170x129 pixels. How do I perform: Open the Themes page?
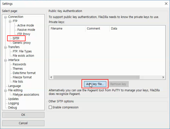(18, 69)
